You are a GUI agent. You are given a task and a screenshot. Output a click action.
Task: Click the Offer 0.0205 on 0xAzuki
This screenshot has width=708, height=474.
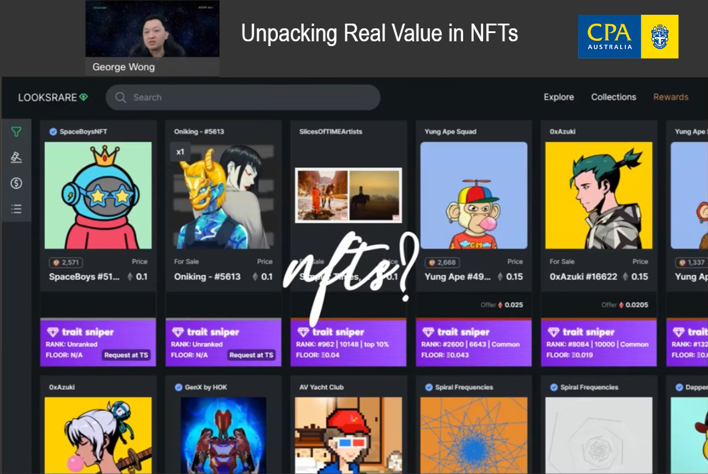pos(625,305)
